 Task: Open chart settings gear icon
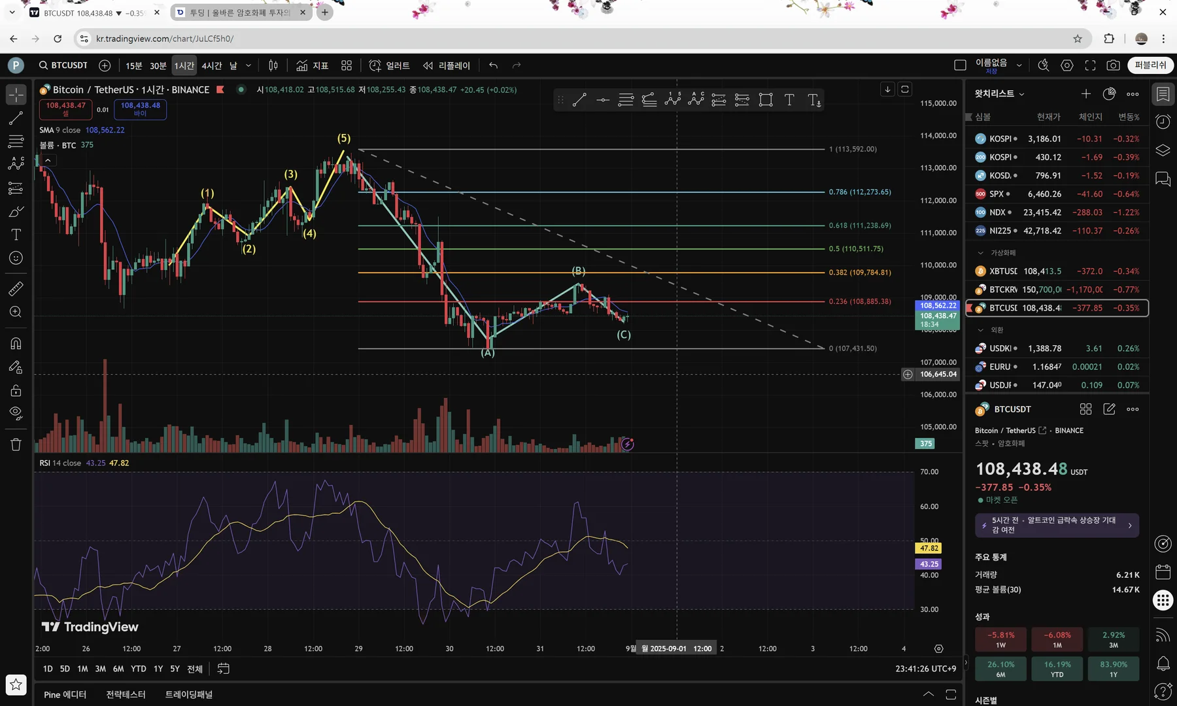pos(1067,65)
